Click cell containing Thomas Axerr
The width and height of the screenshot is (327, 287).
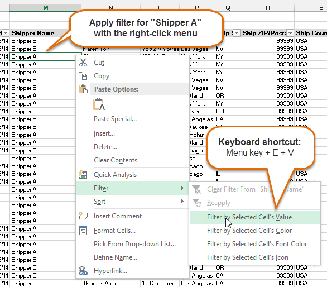tap(110, 283)
